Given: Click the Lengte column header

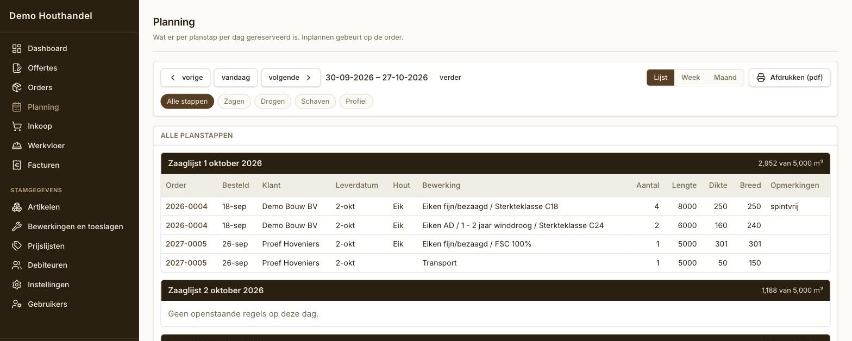Looking at the screenshot, I should click(684, 186).
